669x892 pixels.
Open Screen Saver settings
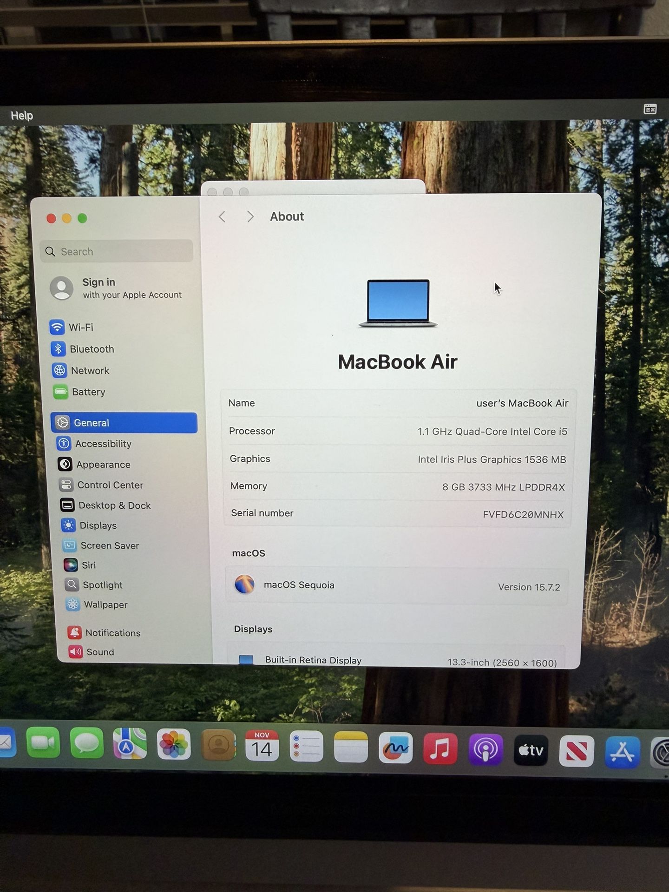(101, 545)
